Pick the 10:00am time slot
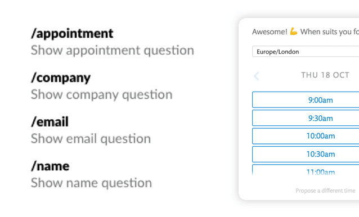Image resolution: width=359 pixels, height=217 pixels. (x=306, y=136)
